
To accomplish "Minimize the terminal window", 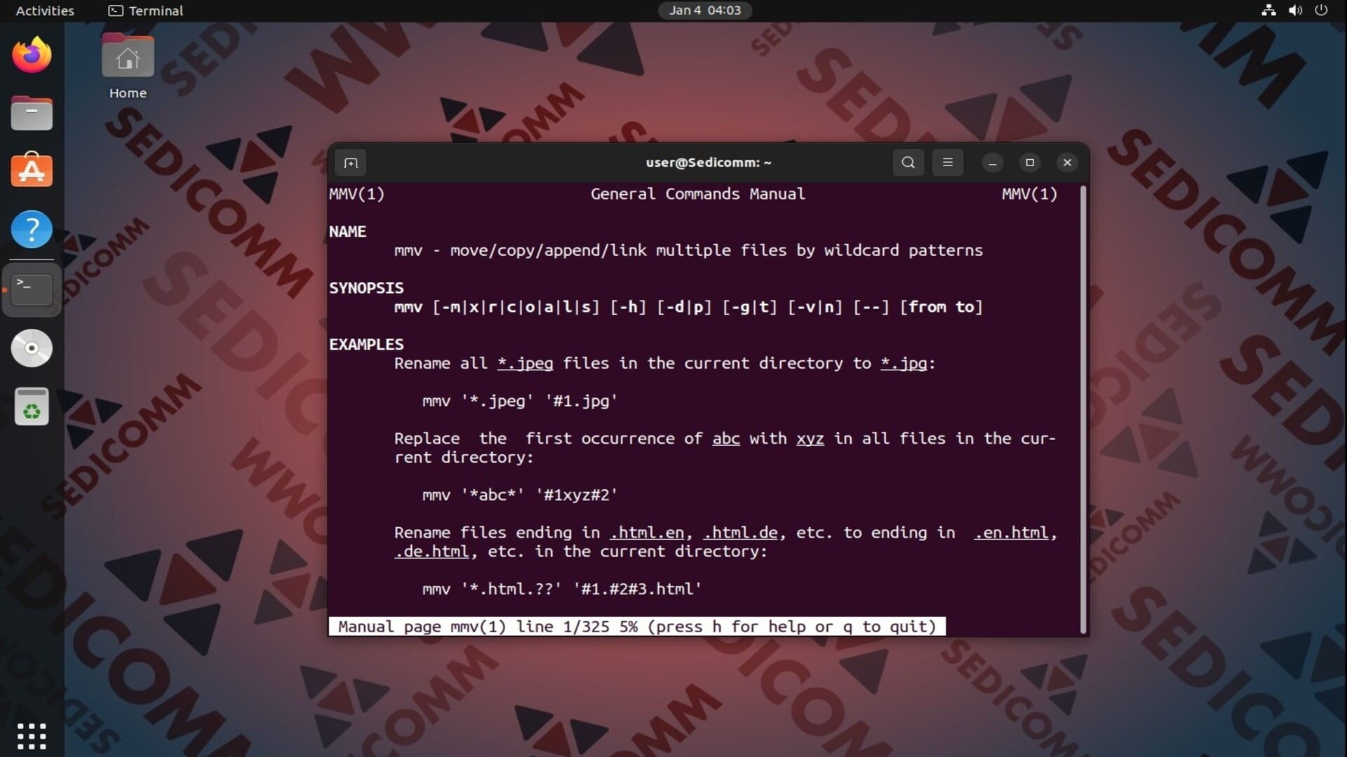I will pos(992,163).
